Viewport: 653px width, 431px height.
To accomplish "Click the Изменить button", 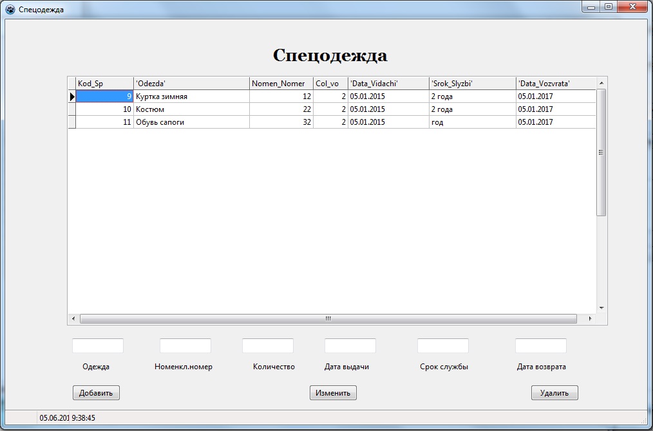I will [x=333, y=393].
